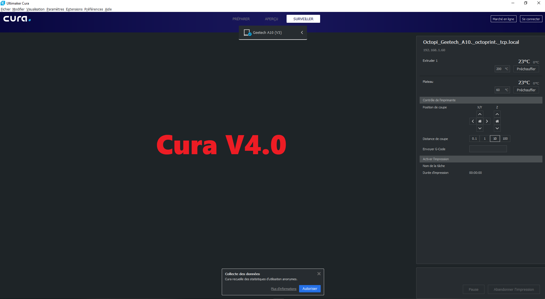Viewport: 545px width, 299px height.
Task: Preheat Extruder 1 with Préchauffer
Action: pyautogui.click(x=526, y=69)
